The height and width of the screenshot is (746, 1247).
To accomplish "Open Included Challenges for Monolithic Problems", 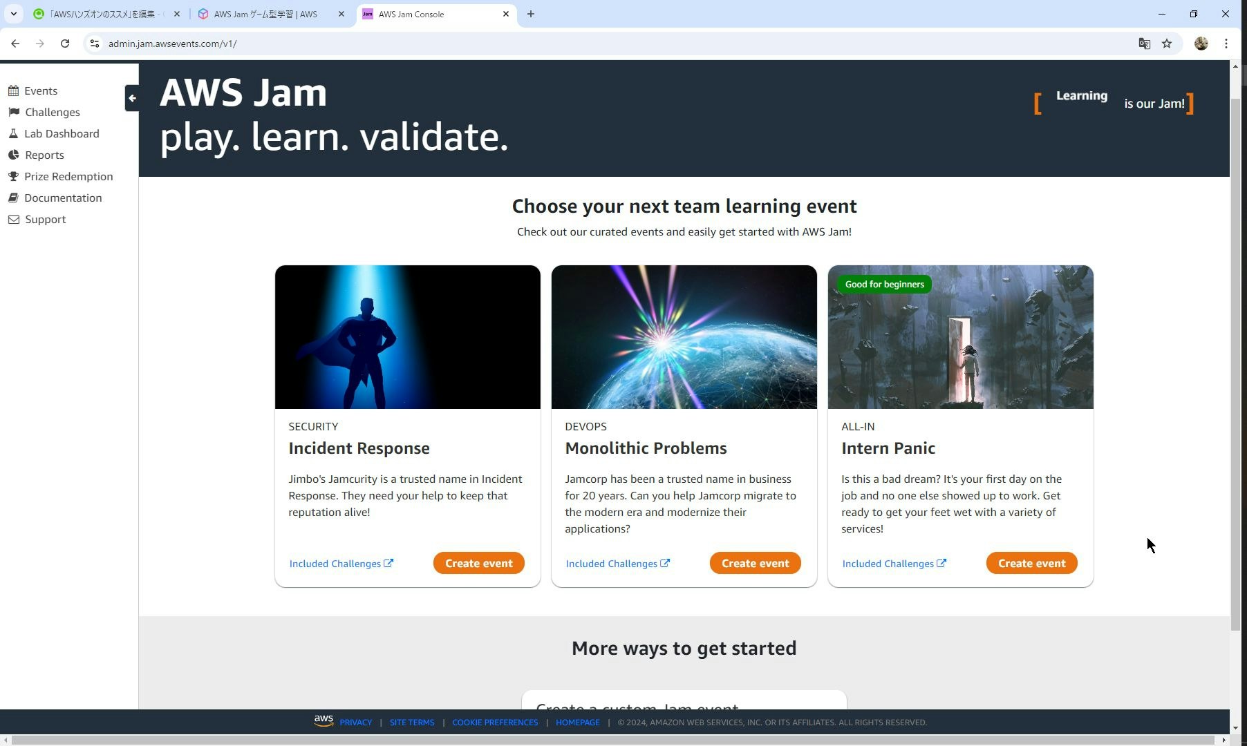I will 617,564.
